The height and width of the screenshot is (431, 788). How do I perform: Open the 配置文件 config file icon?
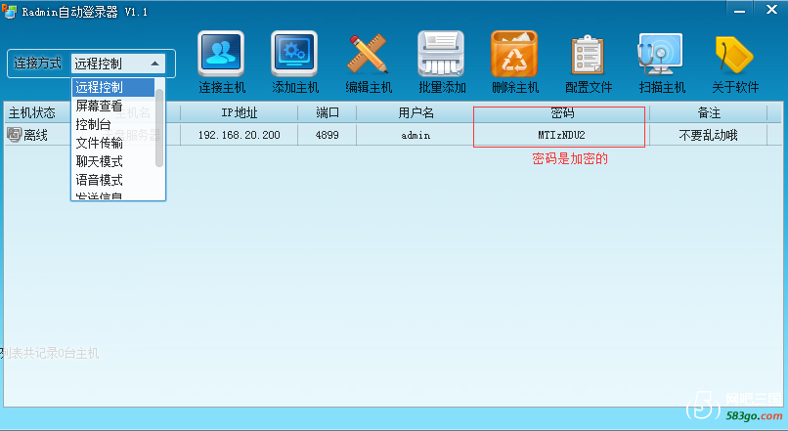[588, 55]
